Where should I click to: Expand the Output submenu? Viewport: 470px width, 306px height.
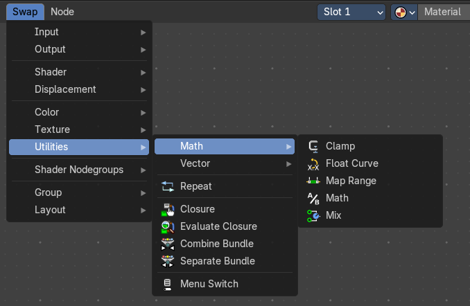coord(79,49)
